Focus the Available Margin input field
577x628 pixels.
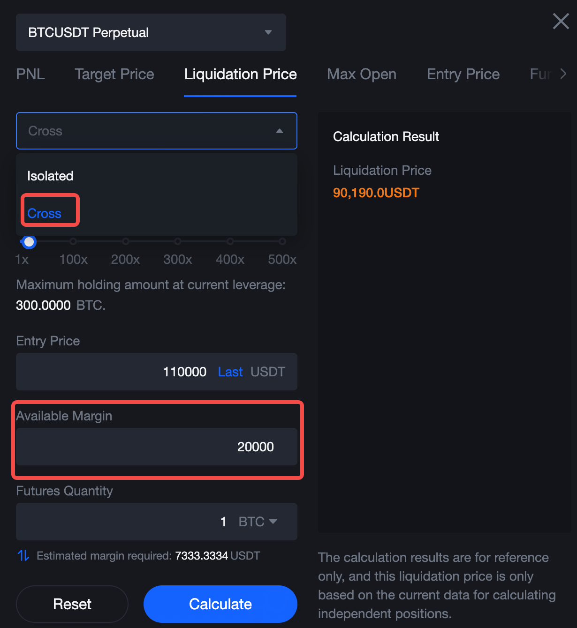(156, 447)
